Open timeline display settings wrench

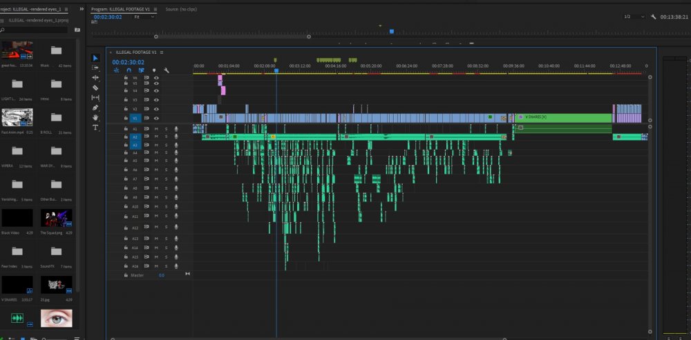click(x=167, y=70)
